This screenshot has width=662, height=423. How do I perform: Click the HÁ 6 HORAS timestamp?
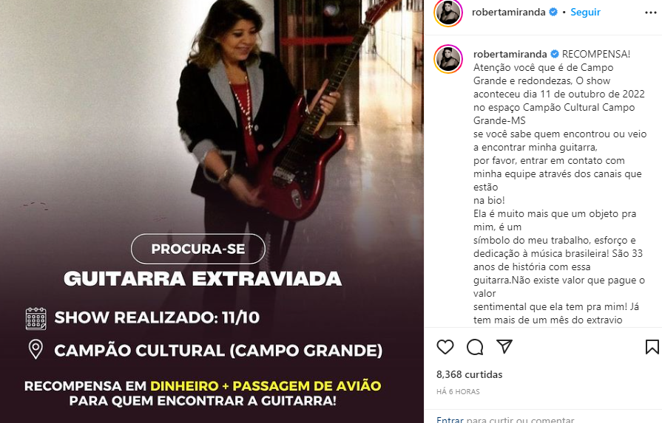[458, 391]
